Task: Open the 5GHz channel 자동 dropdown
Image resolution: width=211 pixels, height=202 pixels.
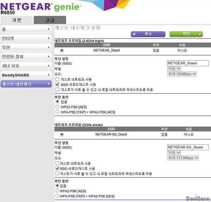Action: click(174, 153)
